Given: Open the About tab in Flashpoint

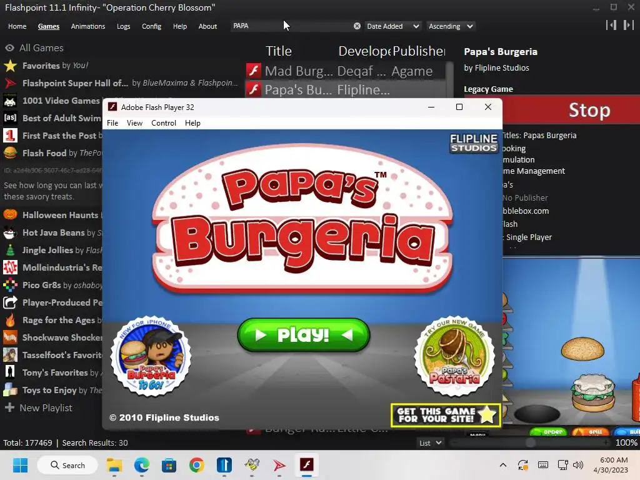Looking at the screenshot, I should point(207,26).
